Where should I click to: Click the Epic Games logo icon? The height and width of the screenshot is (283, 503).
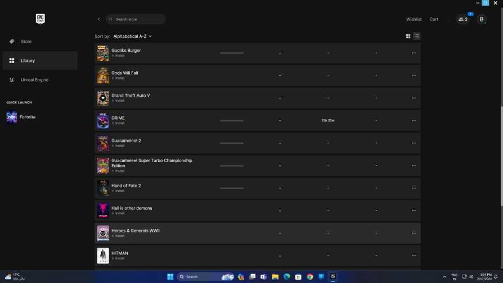[40, 19]
